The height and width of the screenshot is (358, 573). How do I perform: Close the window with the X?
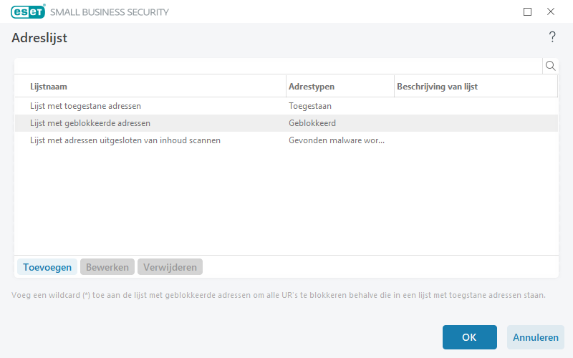(551, 11)
